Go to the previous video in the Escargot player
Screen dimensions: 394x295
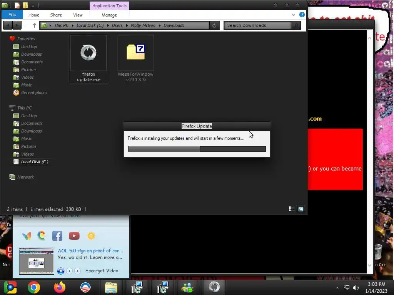coord(69,271)
